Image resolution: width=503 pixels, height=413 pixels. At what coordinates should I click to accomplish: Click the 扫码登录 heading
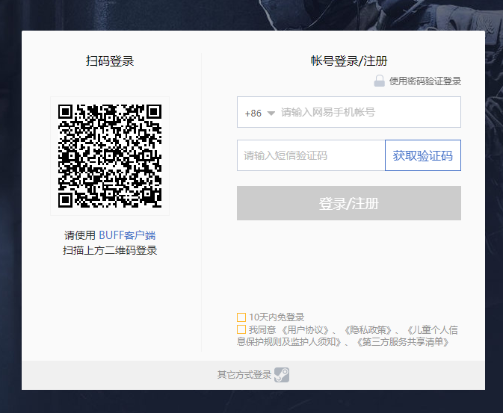click(x=110, y=60)
